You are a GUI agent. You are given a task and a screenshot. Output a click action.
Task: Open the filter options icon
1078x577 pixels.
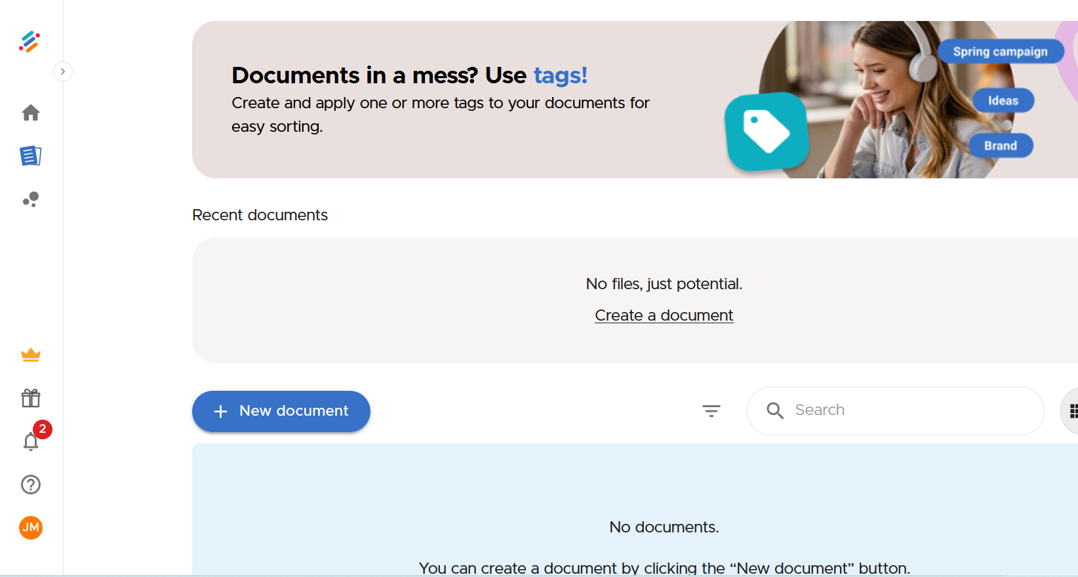[x=711, y=411]
